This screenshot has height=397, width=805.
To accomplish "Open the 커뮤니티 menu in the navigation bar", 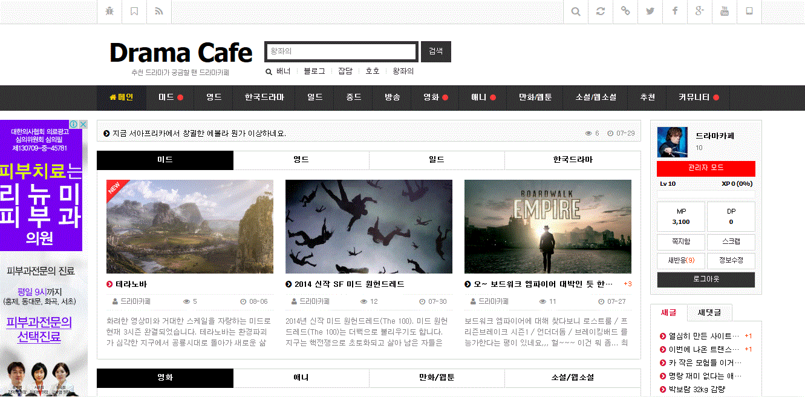I will (694, 97).
